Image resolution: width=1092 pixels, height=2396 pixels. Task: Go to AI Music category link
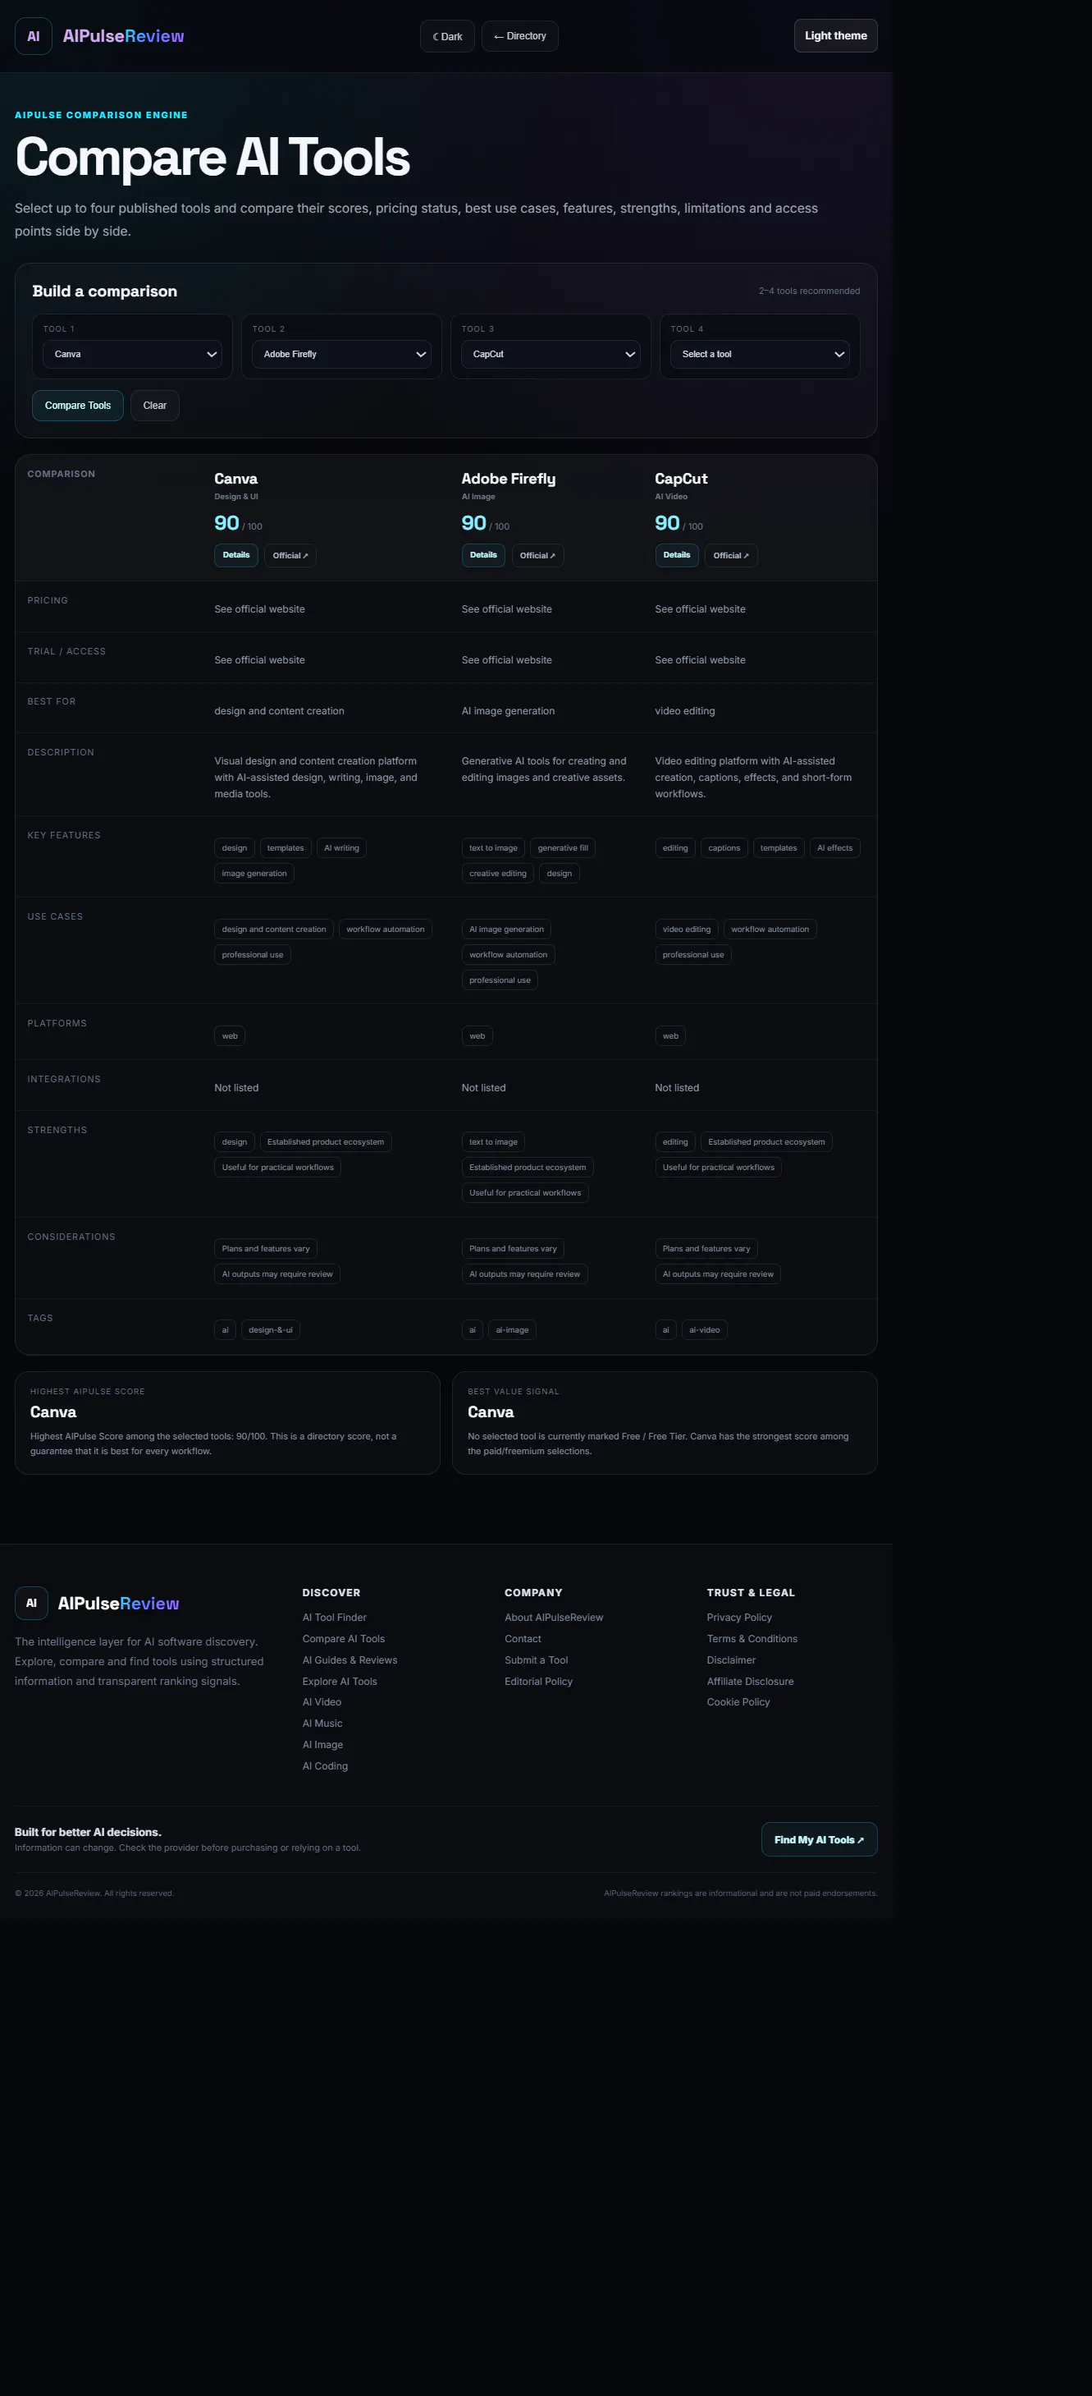(x=322, y=1724)
